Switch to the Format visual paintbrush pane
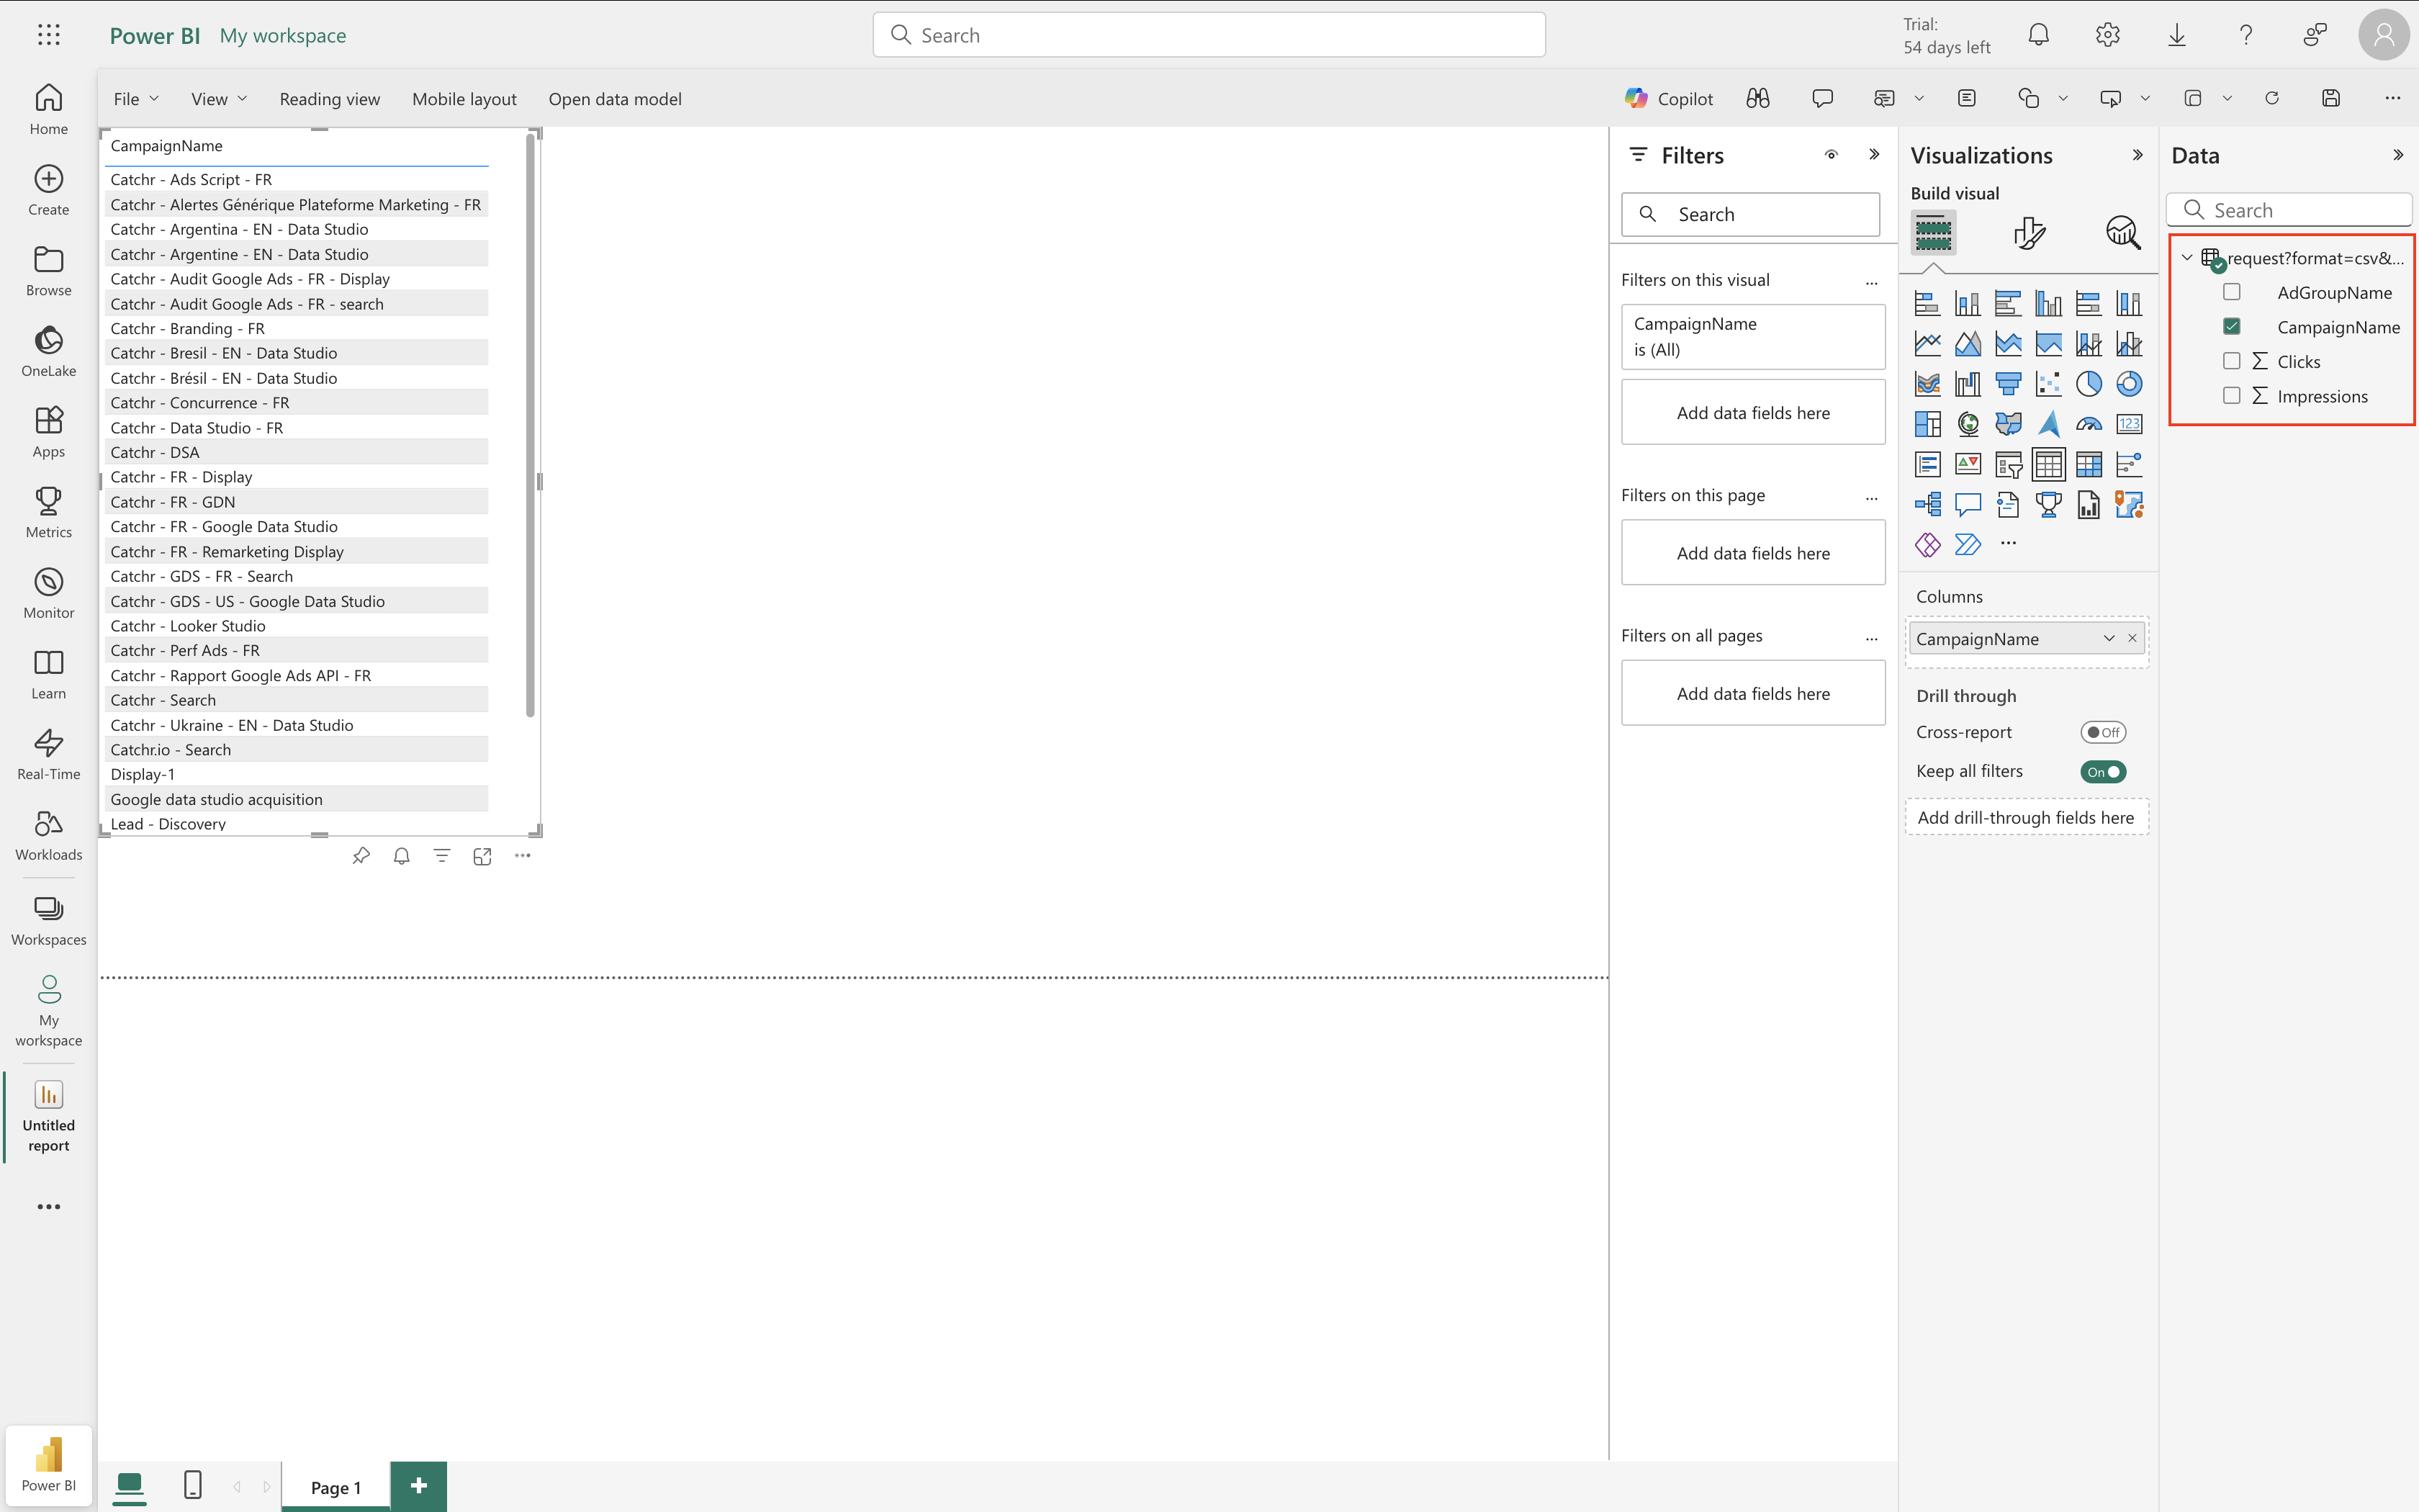 click(x=2028, y=233)
